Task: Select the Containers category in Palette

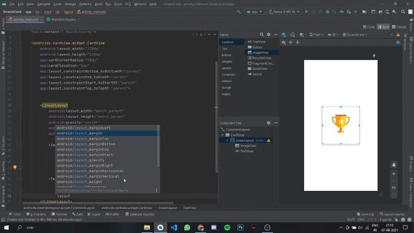Action: coord(228,74)
